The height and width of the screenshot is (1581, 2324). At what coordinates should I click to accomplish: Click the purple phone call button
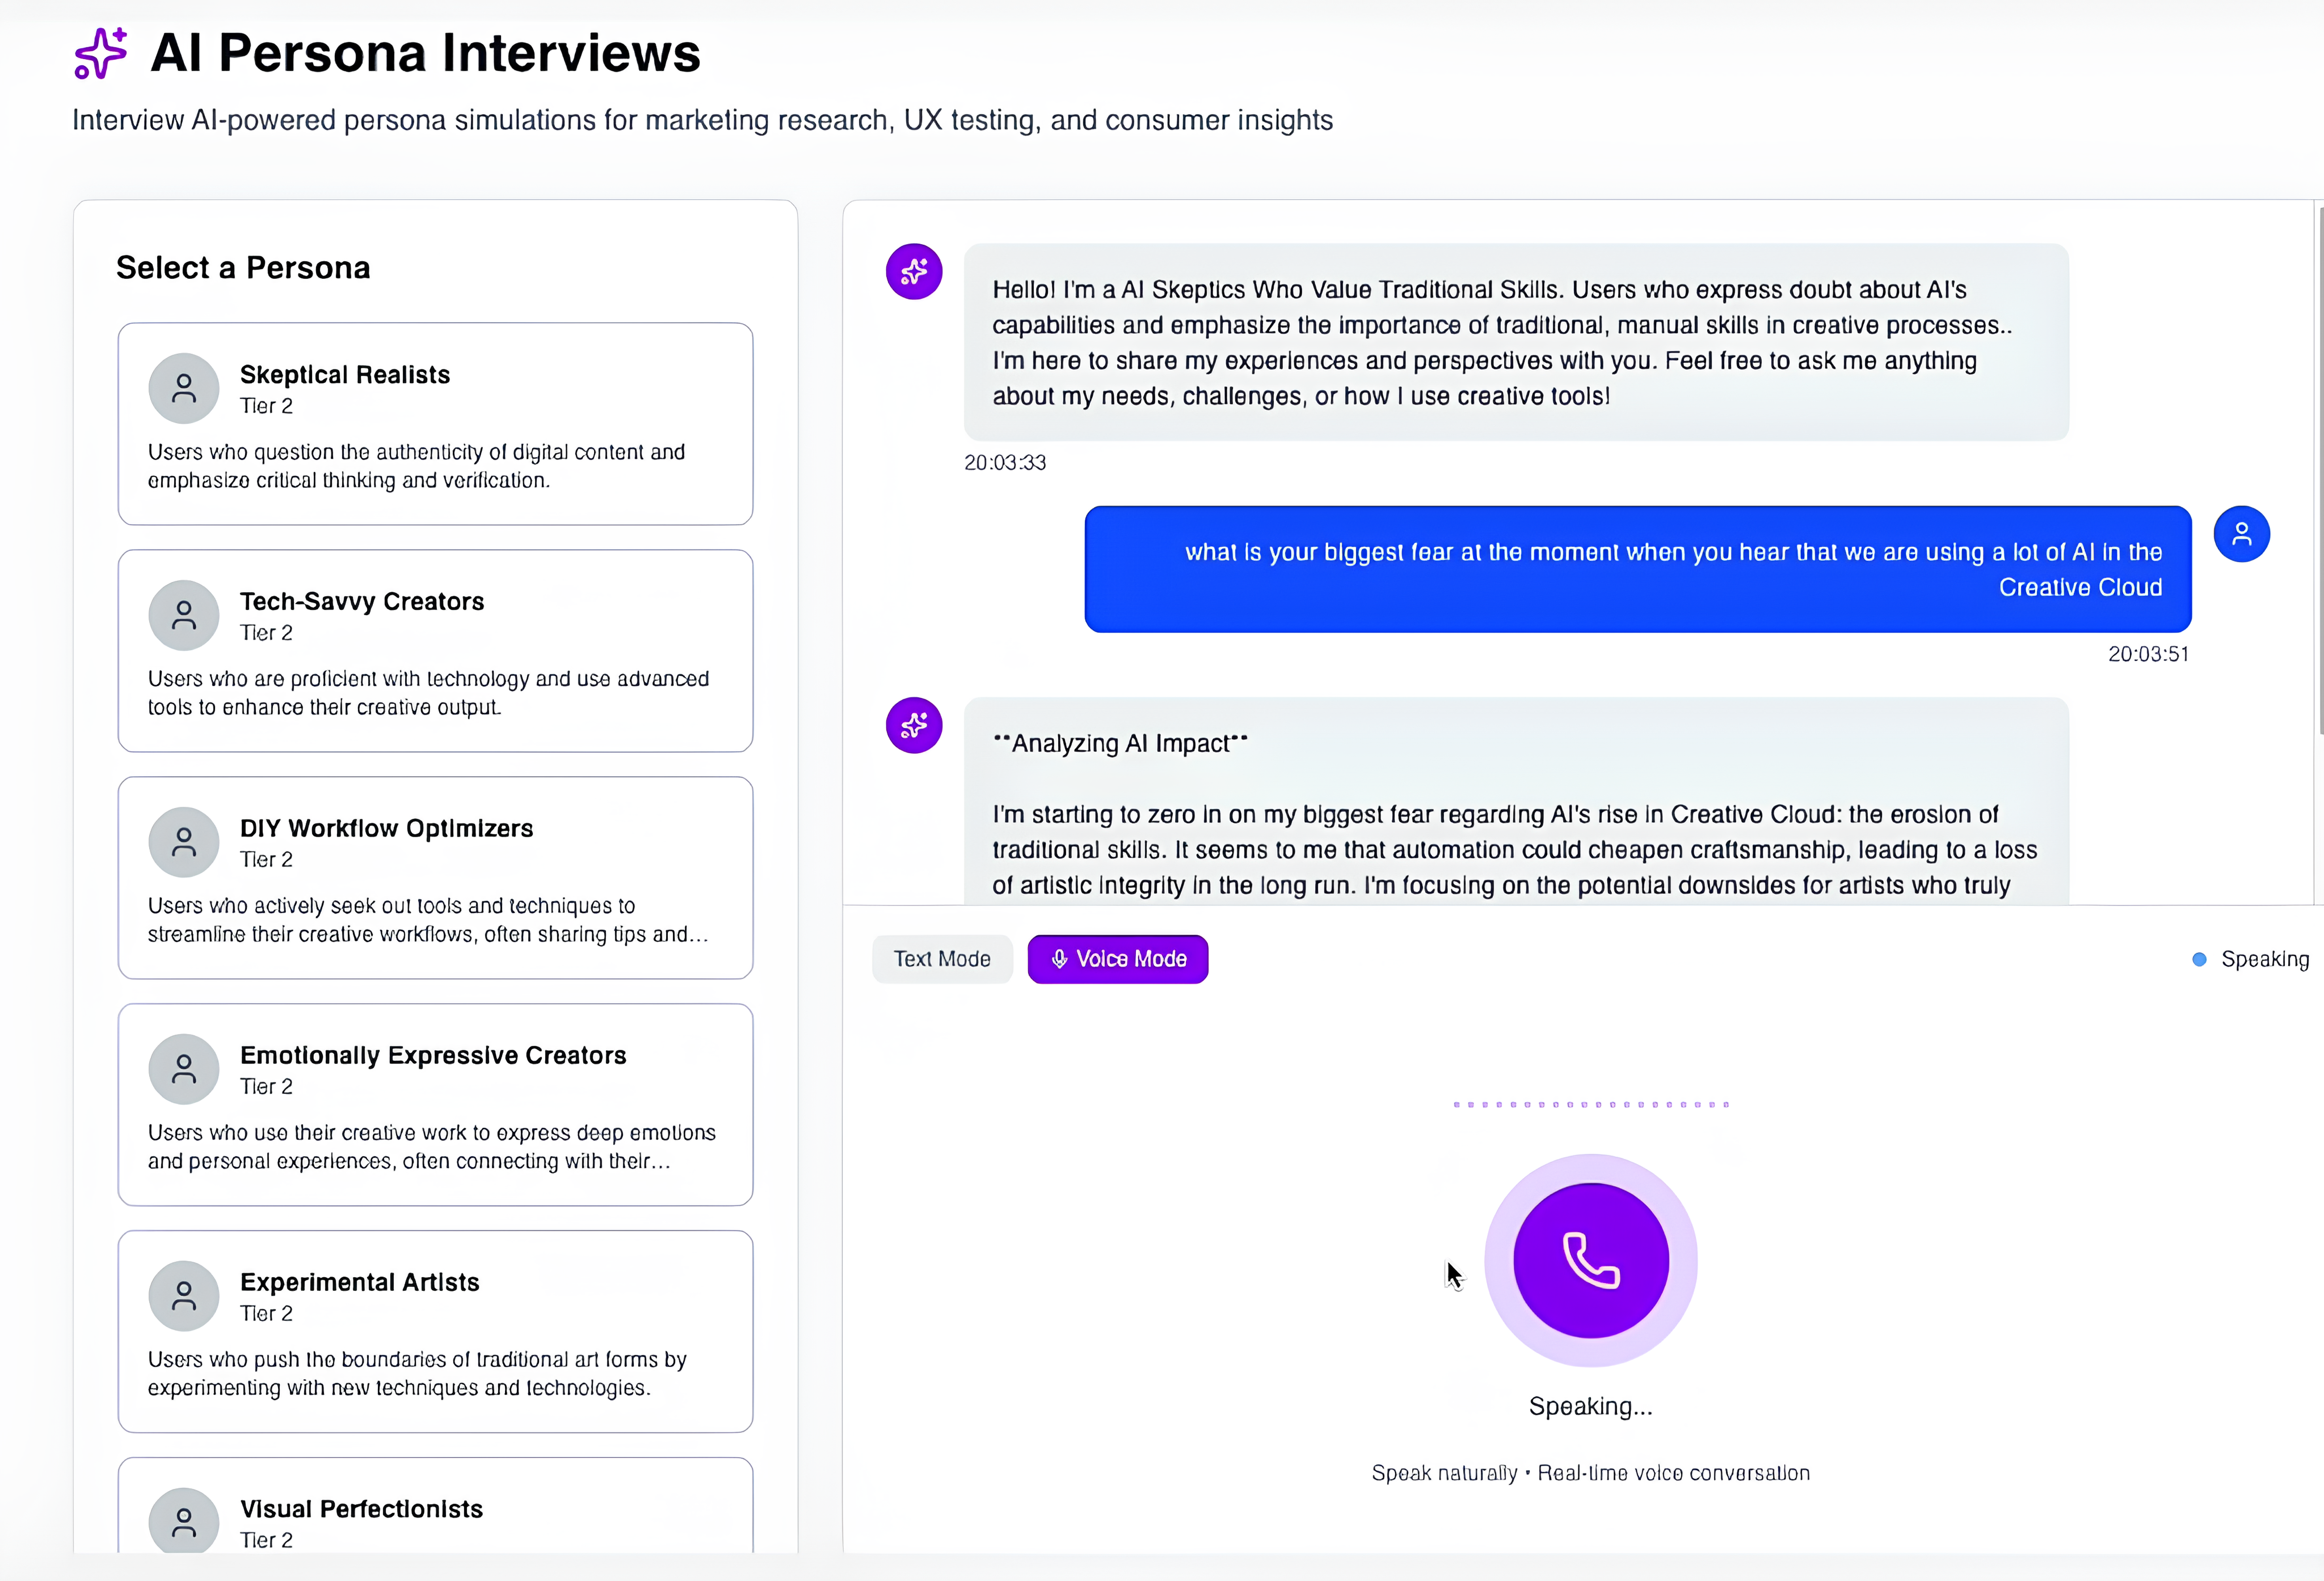click(x=1590, y=1260)
